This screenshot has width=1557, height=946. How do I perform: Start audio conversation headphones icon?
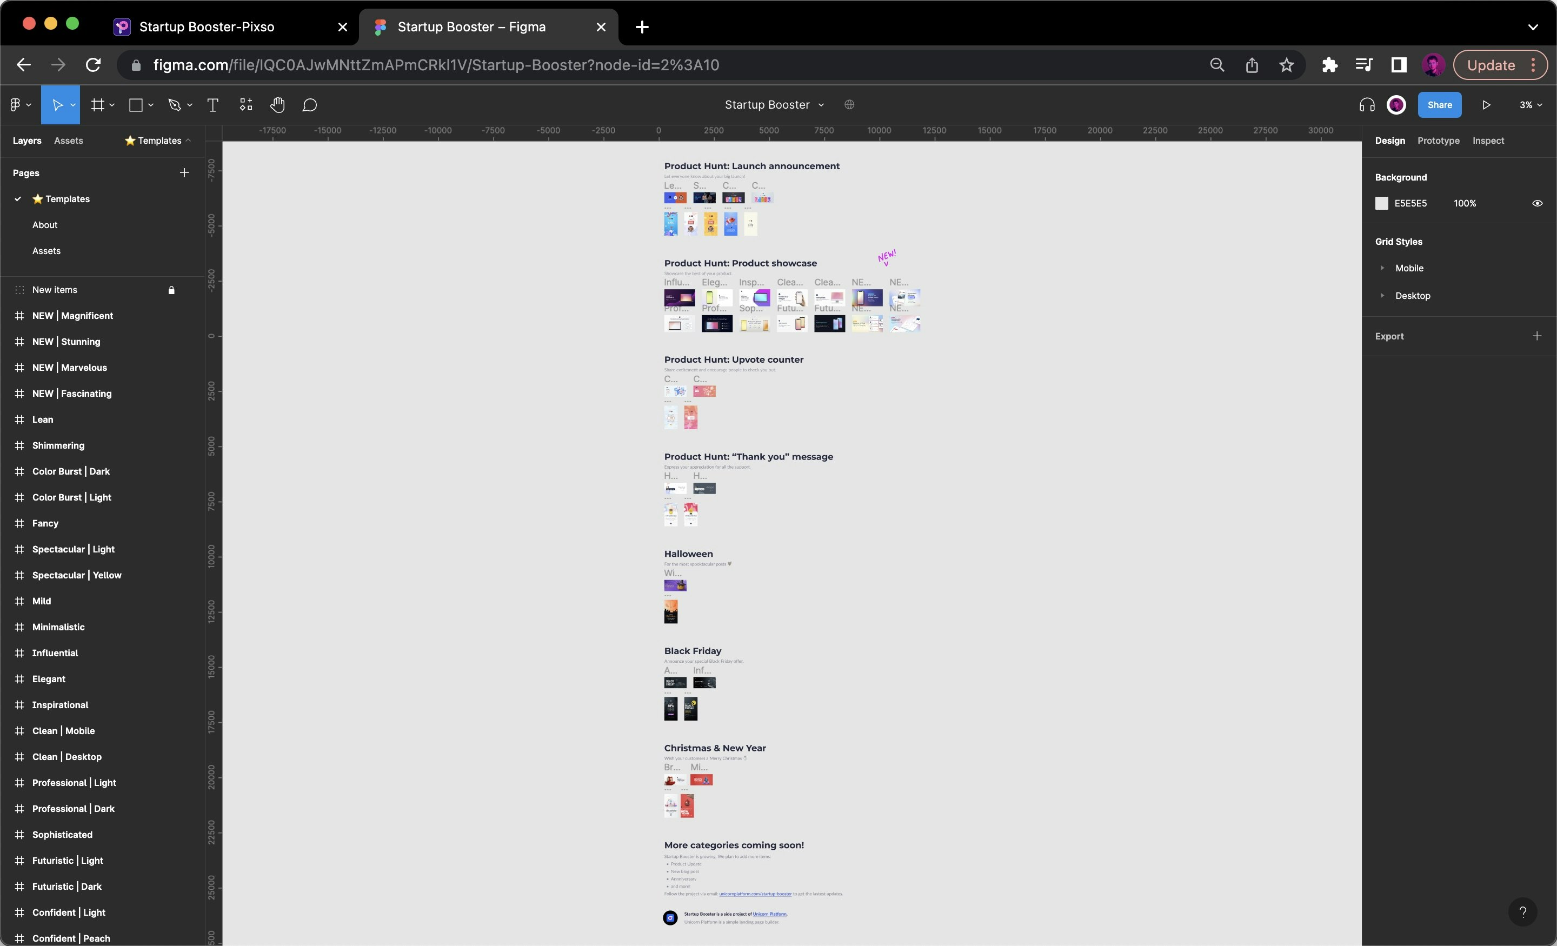coord(1366,105)
